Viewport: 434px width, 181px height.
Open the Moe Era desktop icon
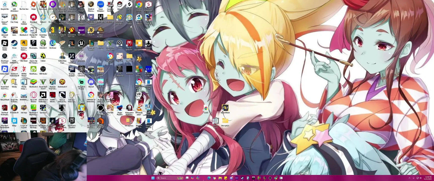120,57
